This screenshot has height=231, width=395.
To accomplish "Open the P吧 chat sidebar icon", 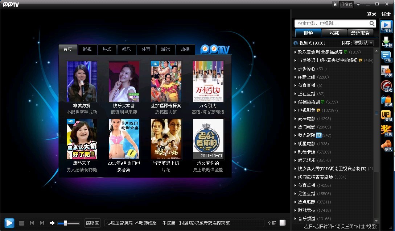I will tap(387, 57).
